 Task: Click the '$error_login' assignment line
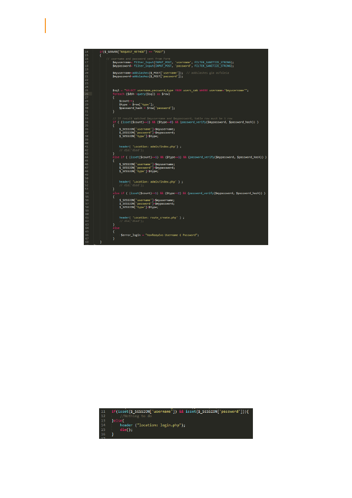point(160,235)
